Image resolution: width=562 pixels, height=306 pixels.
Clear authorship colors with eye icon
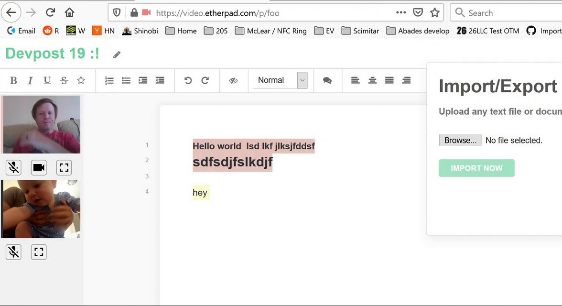pos(233,80)
